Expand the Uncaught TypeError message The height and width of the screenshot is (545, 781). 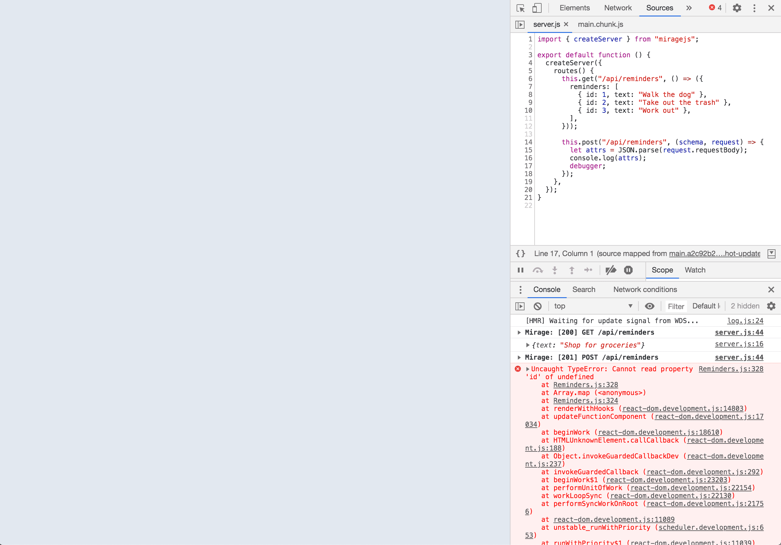tap(528, 369)
